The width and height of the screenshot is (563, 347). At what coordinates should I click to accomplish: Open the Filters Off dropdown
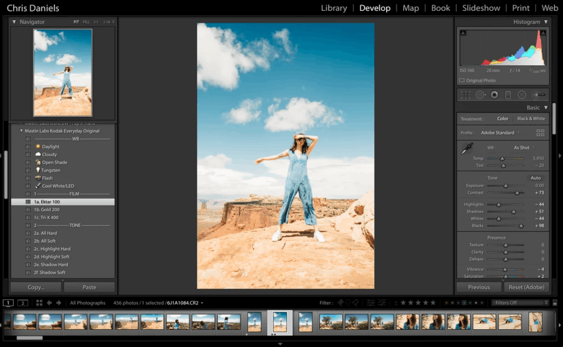pos(520,303)
